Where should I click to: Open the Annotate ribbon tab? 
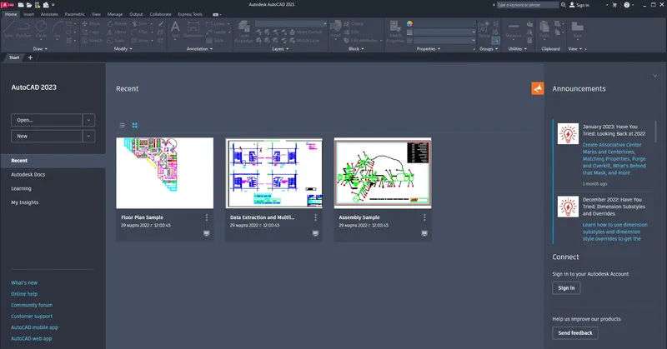(x=49, y=14)
